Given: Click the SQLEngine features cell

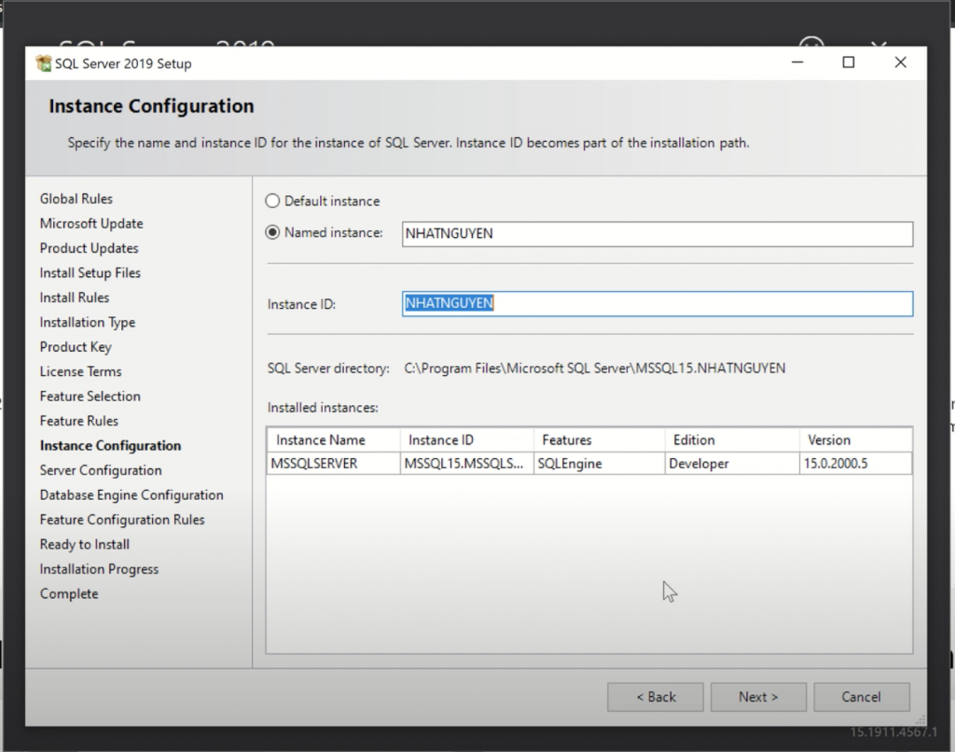Looking at the screenshot, I should [600, 464].
